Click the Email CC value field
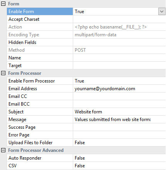This screenshot has height=170, width=166. (119, 96)
